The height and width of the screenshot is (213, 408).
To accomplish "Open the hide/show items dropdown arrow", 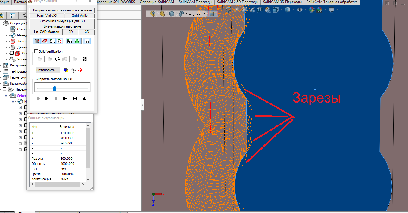I will 305,10.
